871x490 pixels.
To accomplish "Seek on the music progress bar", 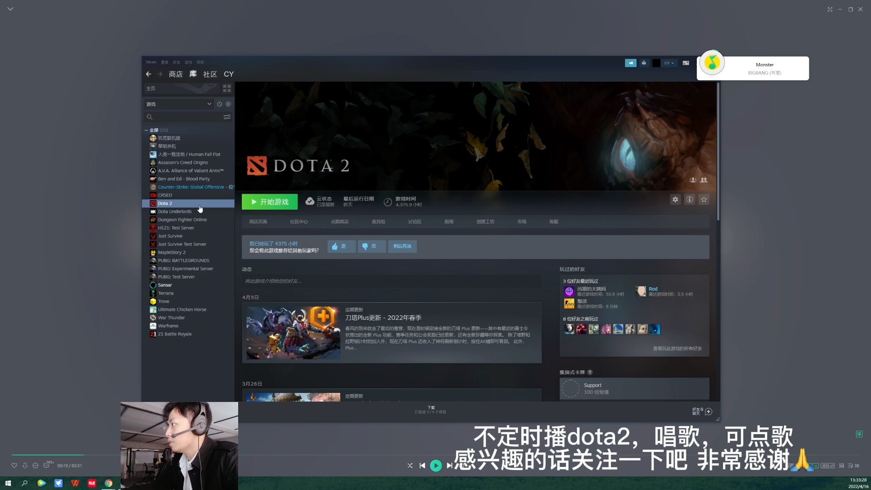I will 435,455.
